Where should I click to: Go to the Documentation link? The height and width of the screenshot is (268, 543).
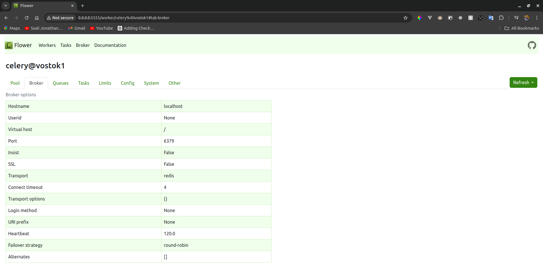click(110, 45)
